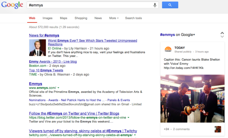Click the '2 comments' text
The image size is (228, 138).
coord(181,129)
